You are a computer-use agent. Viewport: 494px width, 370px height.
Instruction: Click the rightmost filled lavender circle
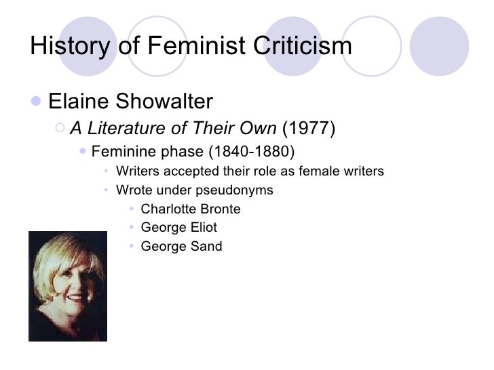tap(439, 46)
